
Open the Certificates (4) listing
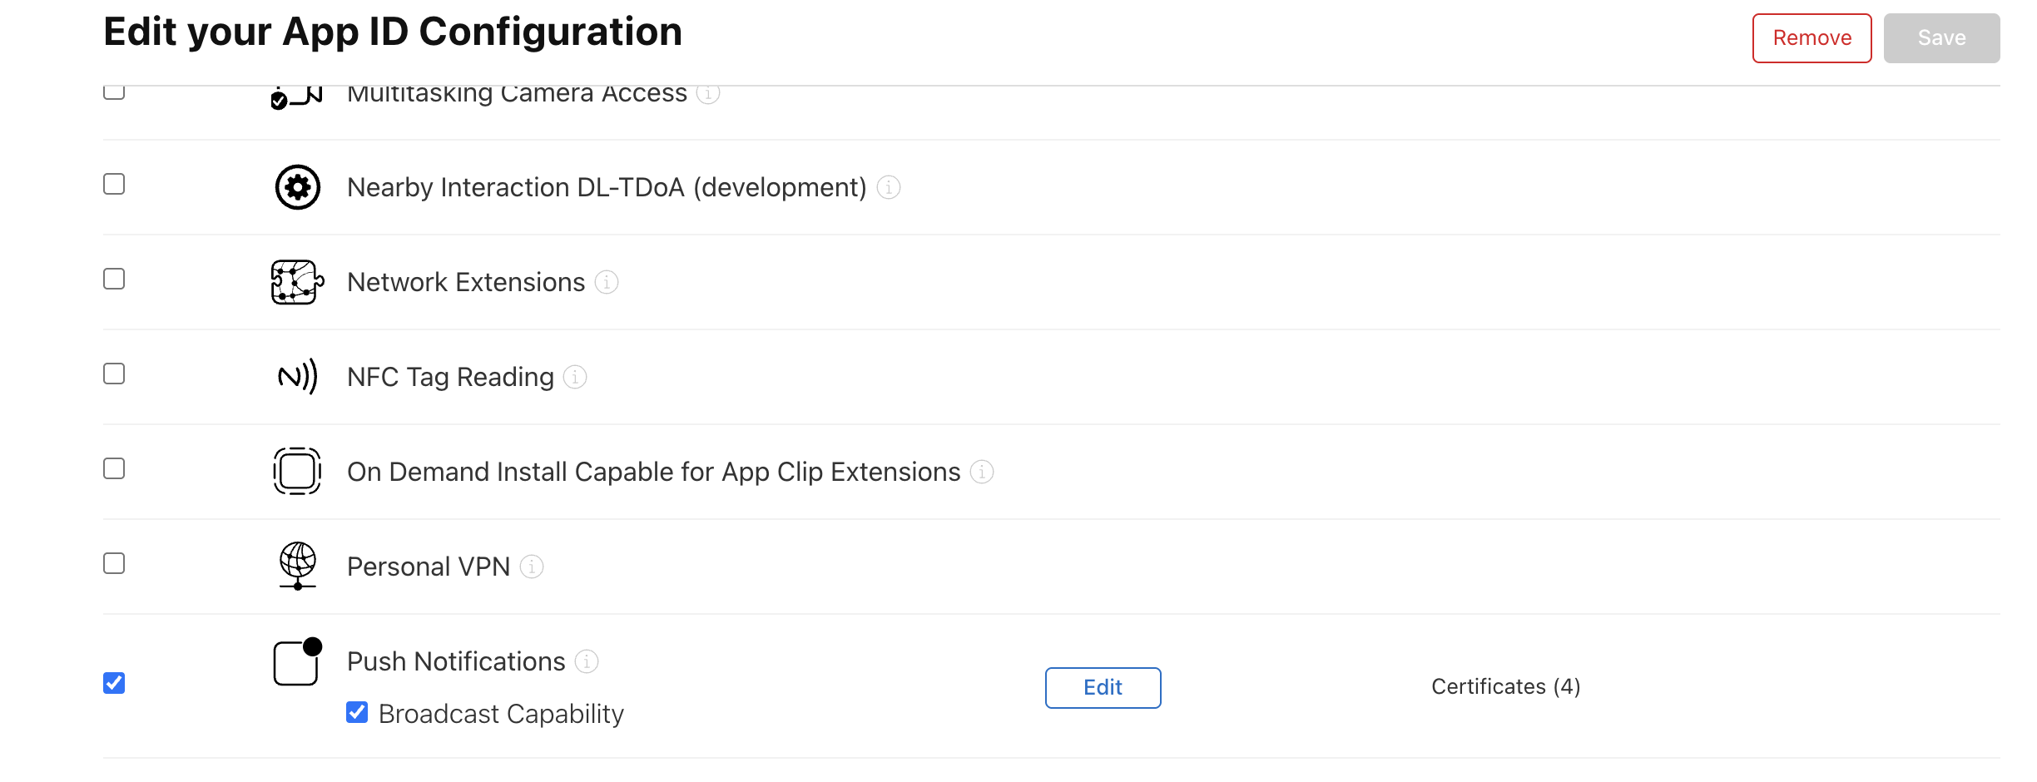click(x=1504, y=686)
